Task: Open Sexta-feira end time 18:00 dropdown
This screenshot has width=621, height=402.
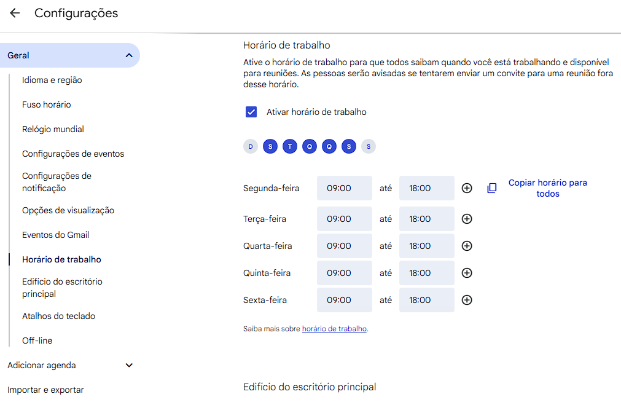Action: tap(427, 300)
